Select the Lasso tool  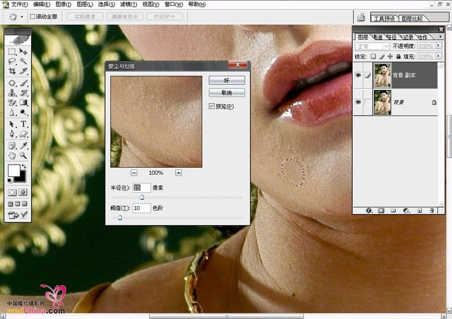[x=12, y=61]
